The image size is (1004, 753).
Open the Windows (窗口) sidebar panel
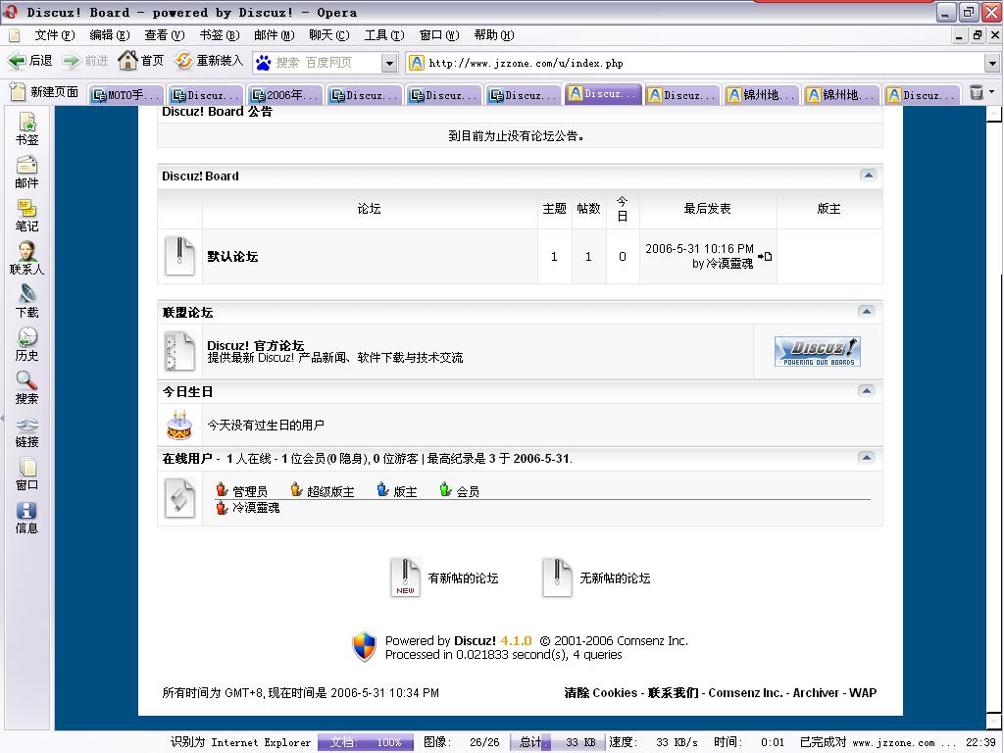(26, 475)
